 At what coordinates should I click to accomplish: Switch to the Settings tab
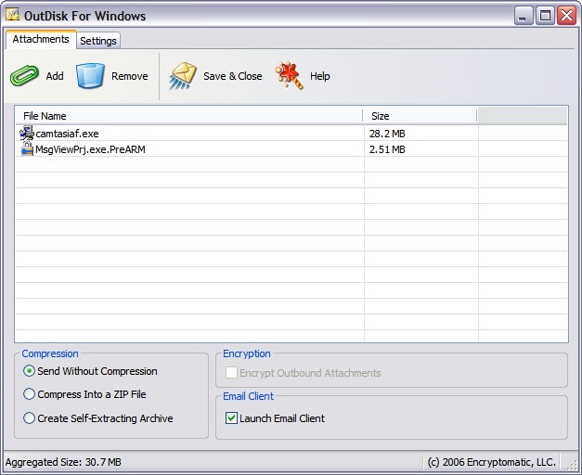tap(98, 41)
